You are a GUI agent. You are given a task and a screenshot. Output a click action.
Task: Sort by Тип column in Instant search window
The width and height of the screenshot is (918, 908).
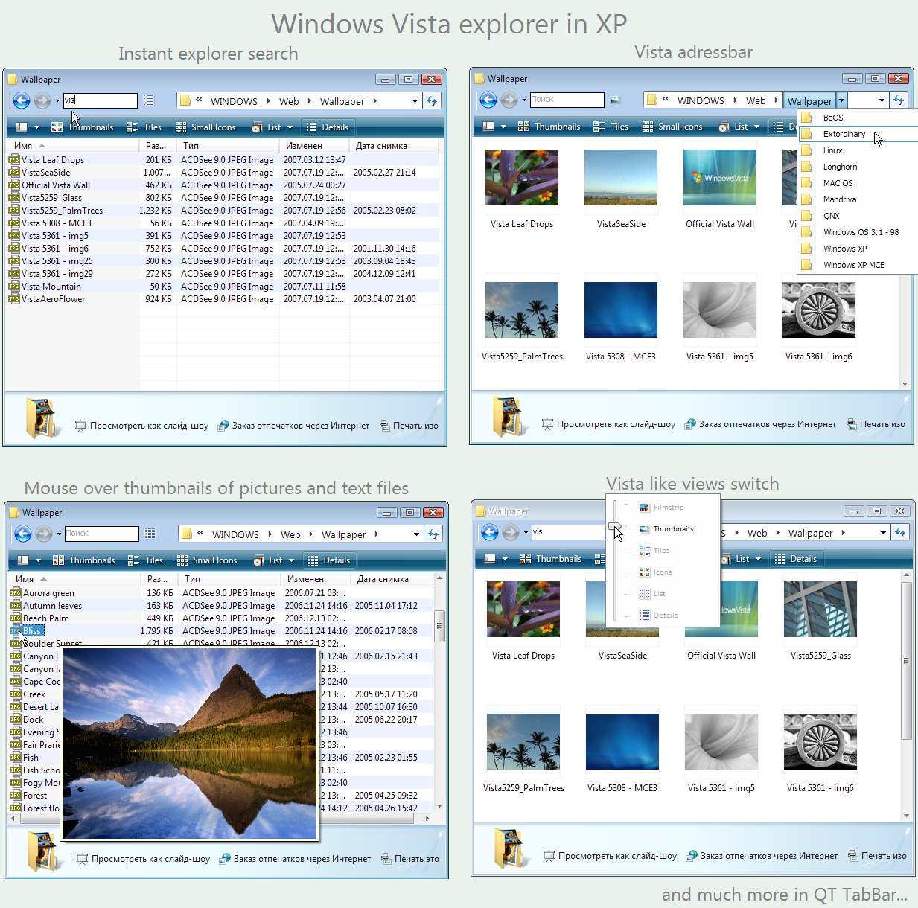click(x=228, y=146)
